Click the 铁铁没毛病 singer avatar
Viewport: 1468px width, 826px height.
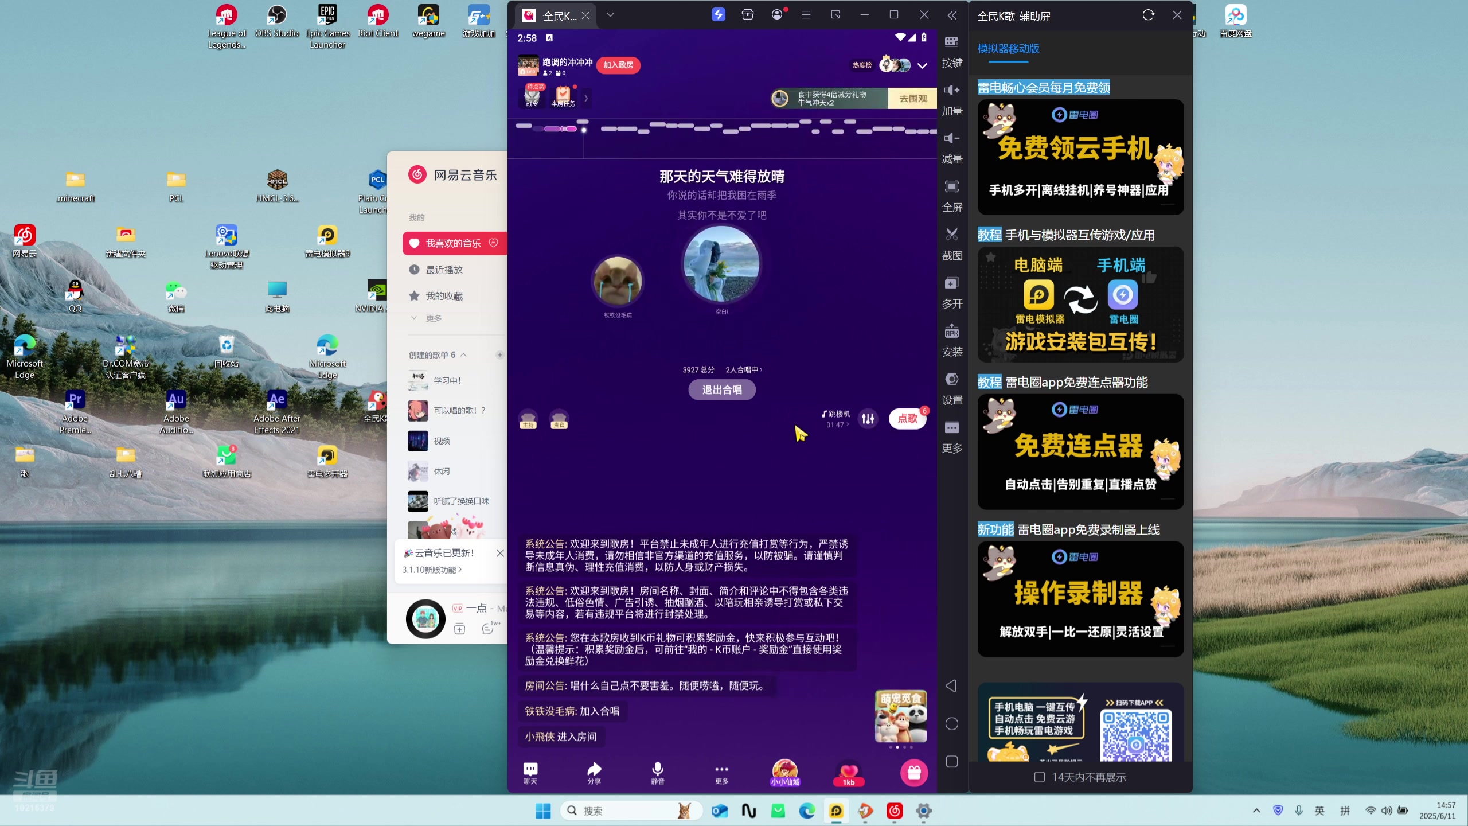coord(618,281)
